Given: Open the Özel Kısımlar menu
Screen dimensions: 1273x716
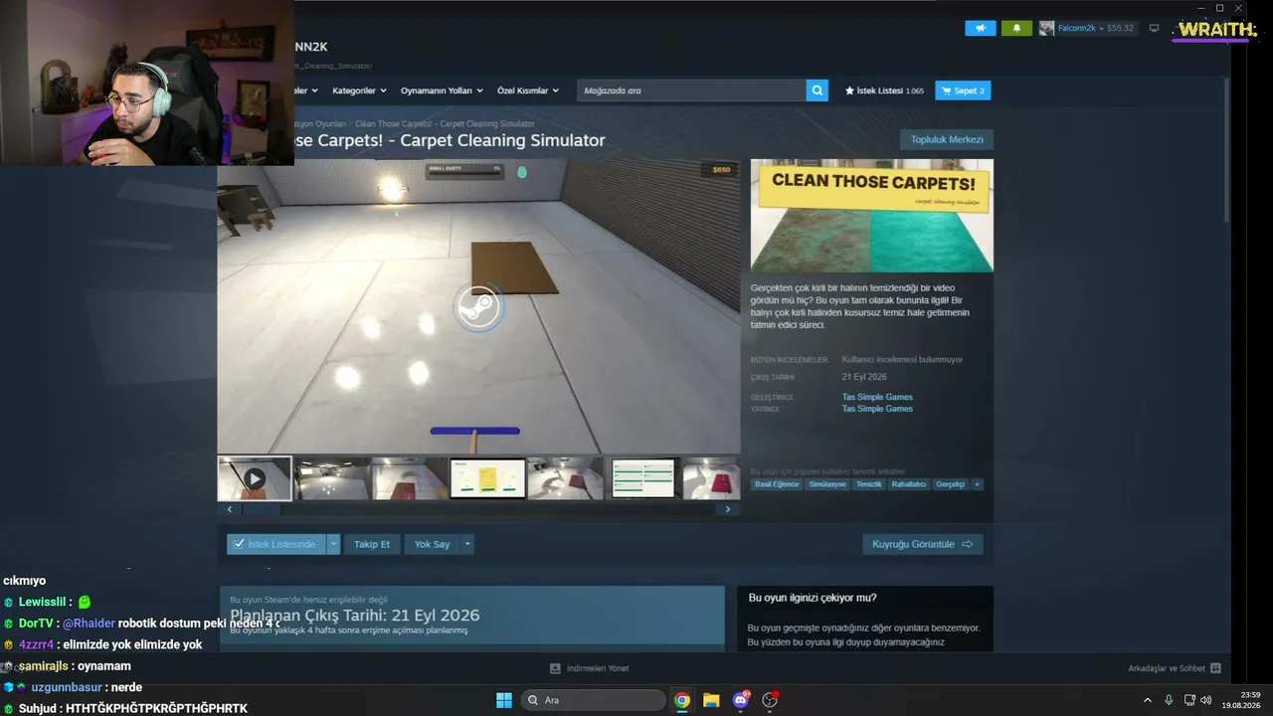Looking at the screenshot, I should (x=528, y=90).
